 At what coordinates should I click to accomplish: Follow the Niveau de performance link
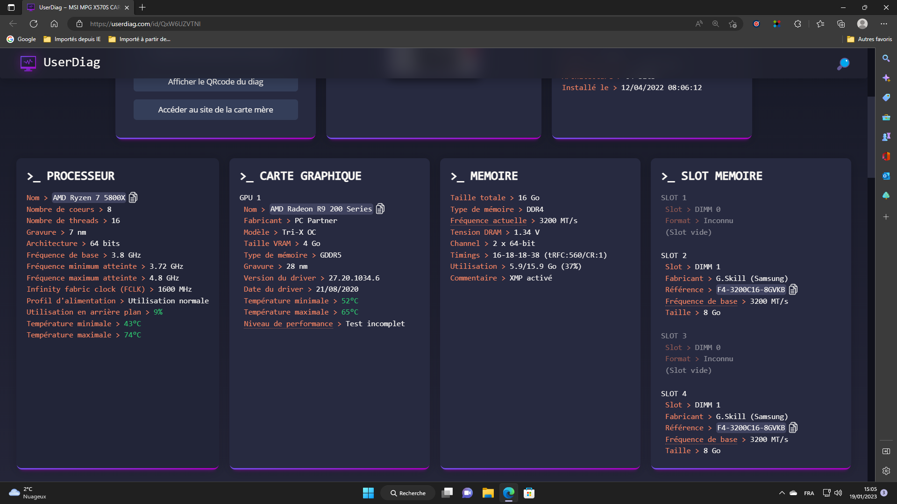288,324
